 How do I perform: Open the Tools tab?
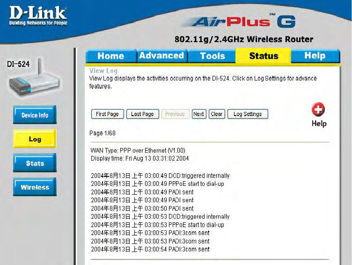213,56
